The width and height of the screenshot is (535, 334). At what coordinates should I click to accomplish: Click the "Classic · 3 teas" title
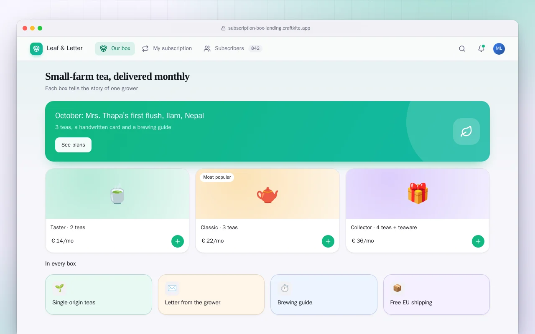point(219,228)
